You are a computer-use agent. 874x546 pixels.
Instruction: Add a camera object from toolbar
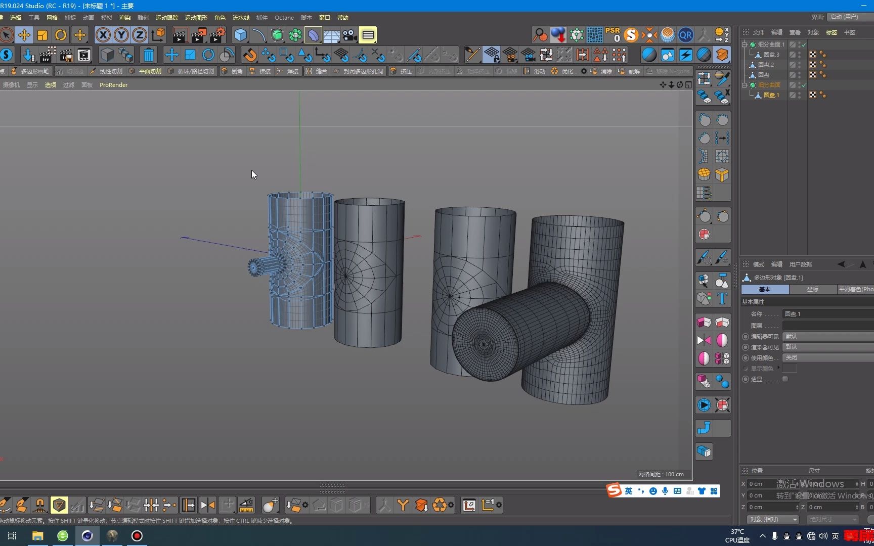click(x=349, y=35)
